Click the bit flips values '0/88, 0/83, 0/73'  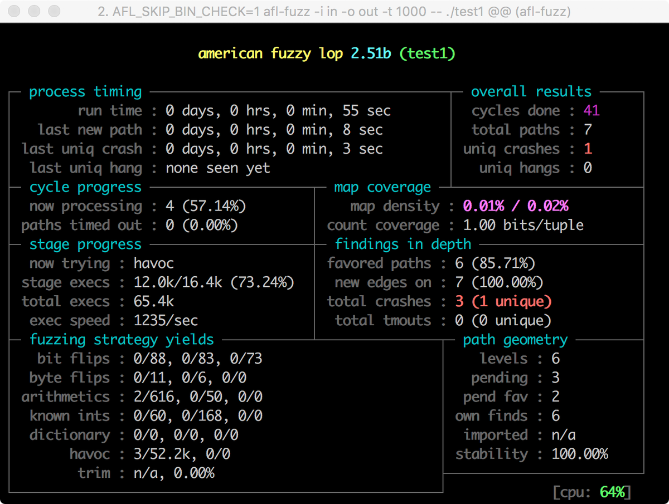pyautogui.click(x=198, y=358)
